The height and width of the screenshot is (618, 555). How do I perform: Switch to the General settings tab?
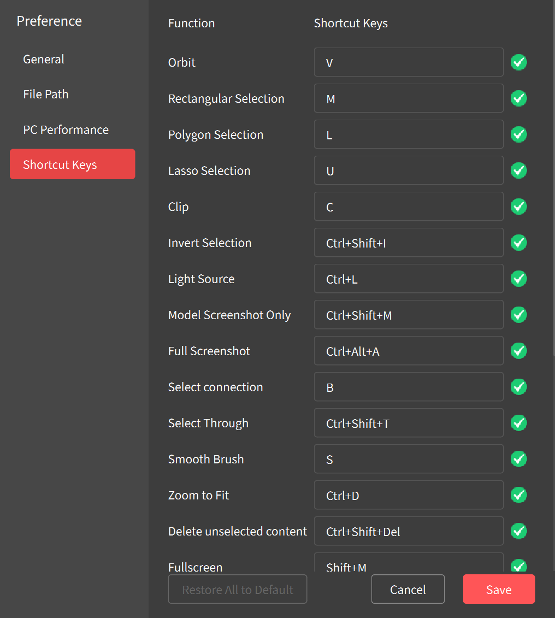44,59
